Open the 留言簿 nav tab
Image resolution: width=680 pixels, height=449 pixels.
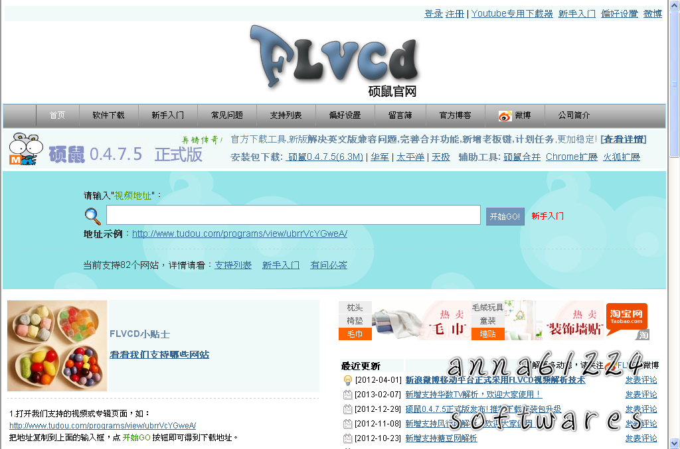coord(400,115)
